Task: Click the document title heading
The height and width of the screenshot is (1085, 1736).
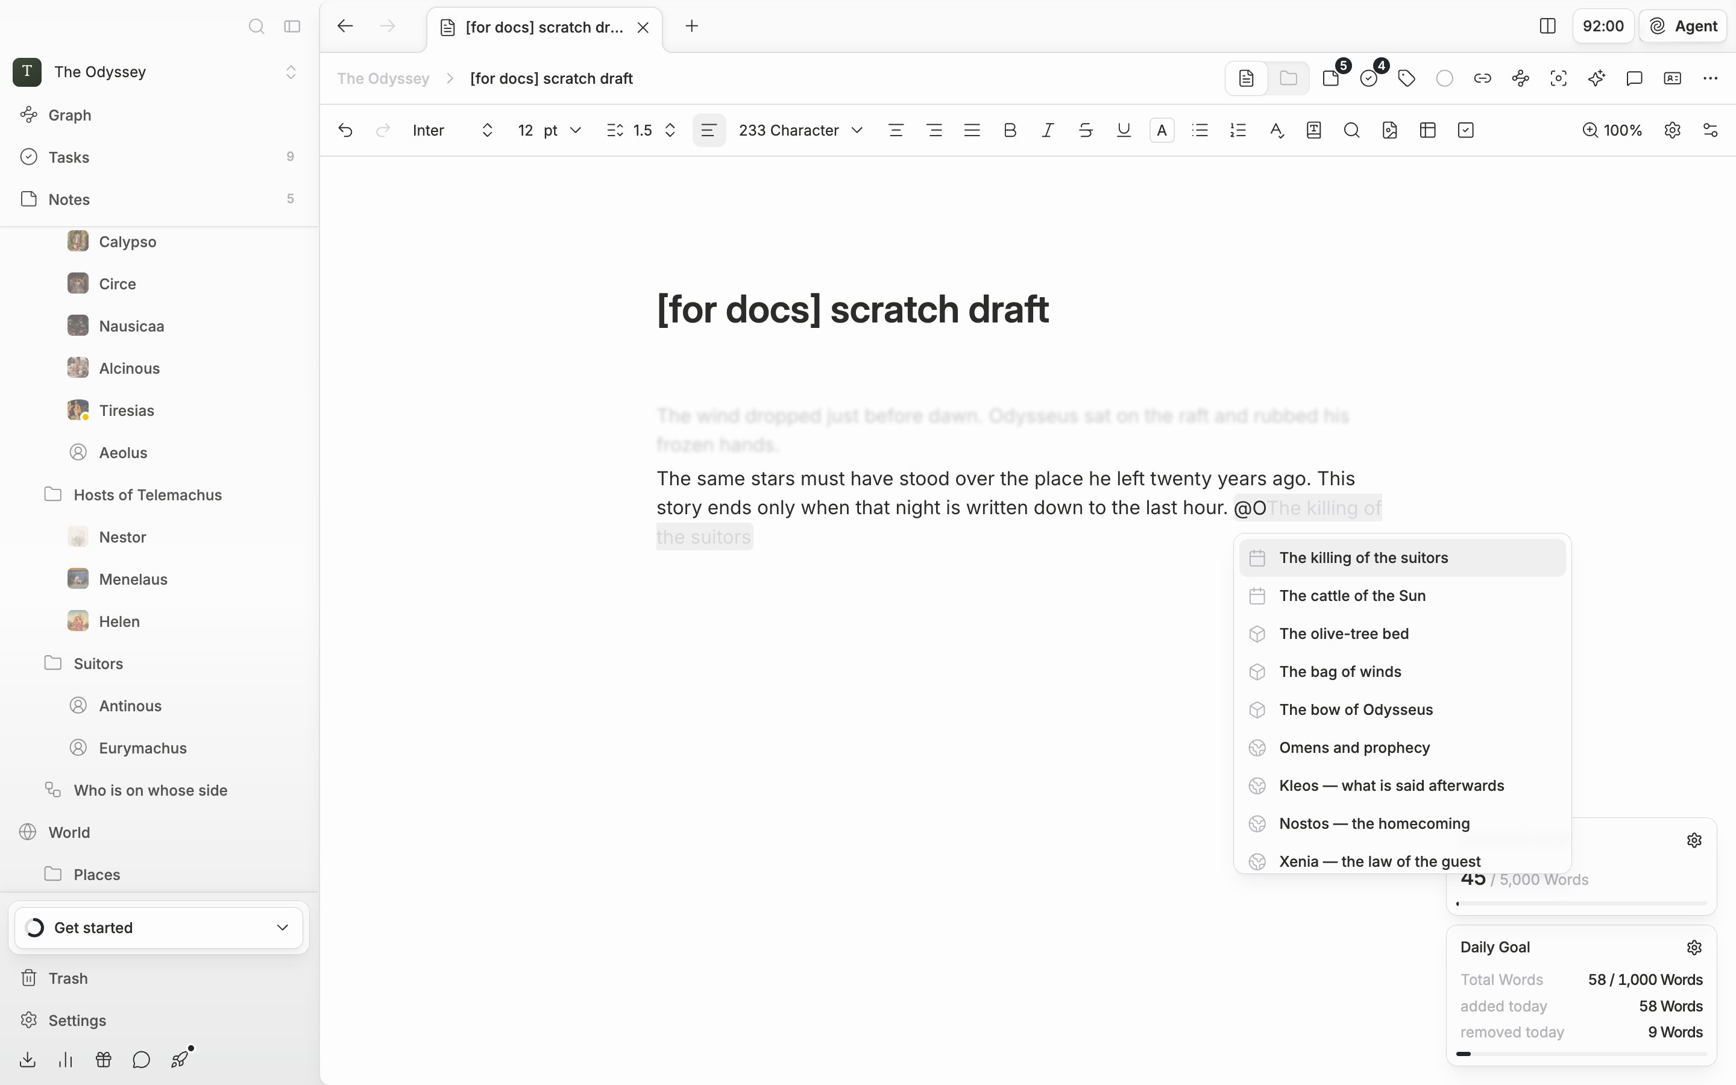Action: coord(853,309)
